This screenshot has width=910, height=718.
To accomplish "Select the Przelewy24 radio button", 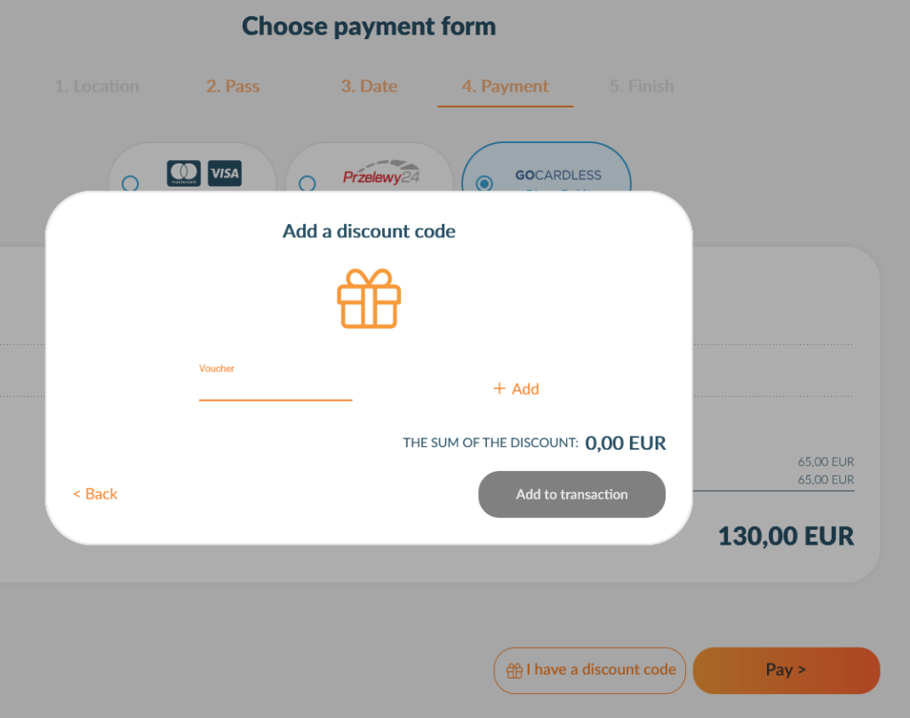I will 307,183.
